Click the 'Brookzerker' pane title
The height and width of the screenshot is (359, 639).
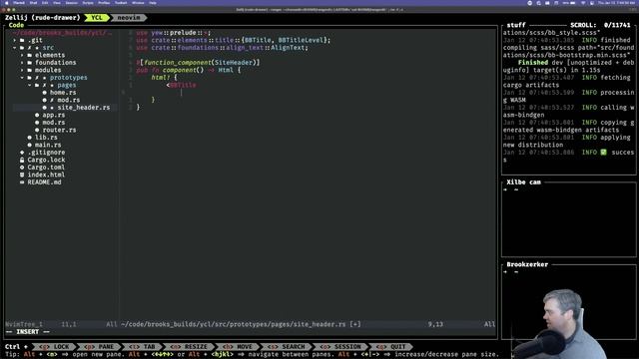[527, 264]
